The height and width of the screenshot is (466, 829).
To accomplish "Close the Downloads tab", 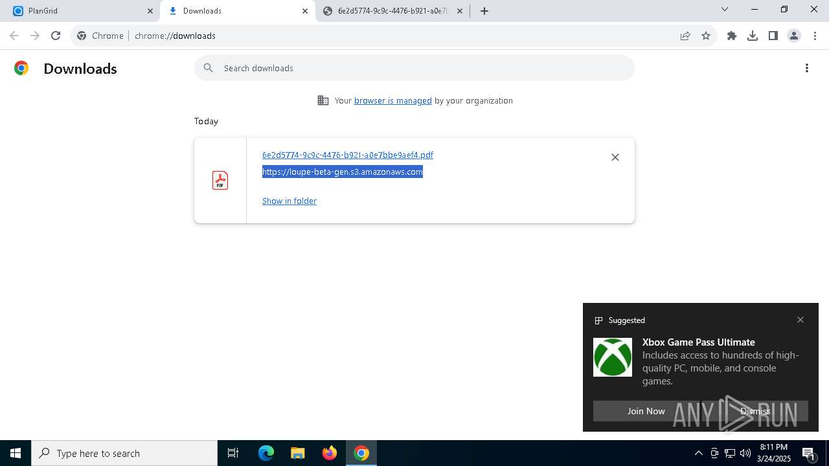I will tap(305, 11).
